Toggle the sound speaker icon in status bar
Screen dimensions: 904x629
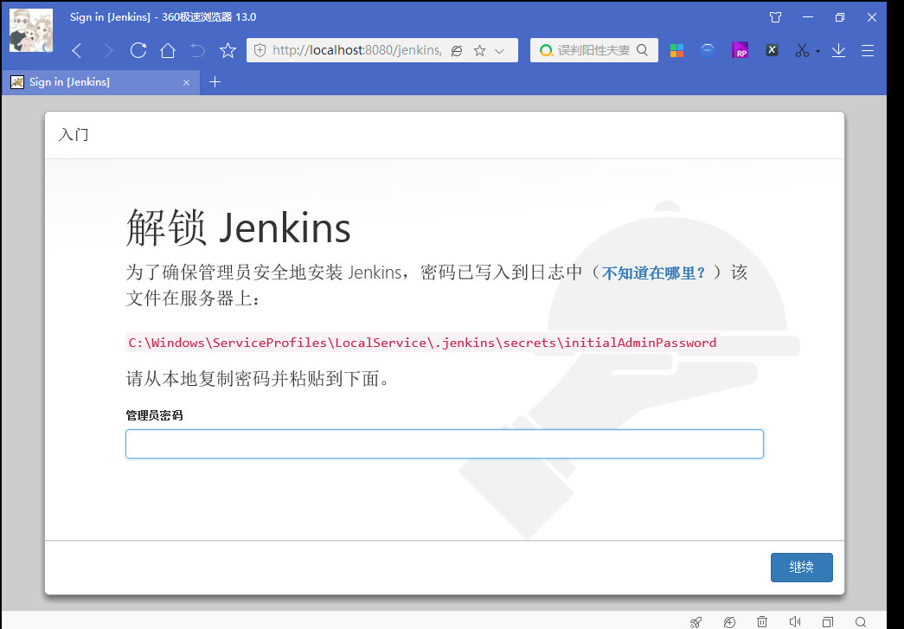[795, 621]
